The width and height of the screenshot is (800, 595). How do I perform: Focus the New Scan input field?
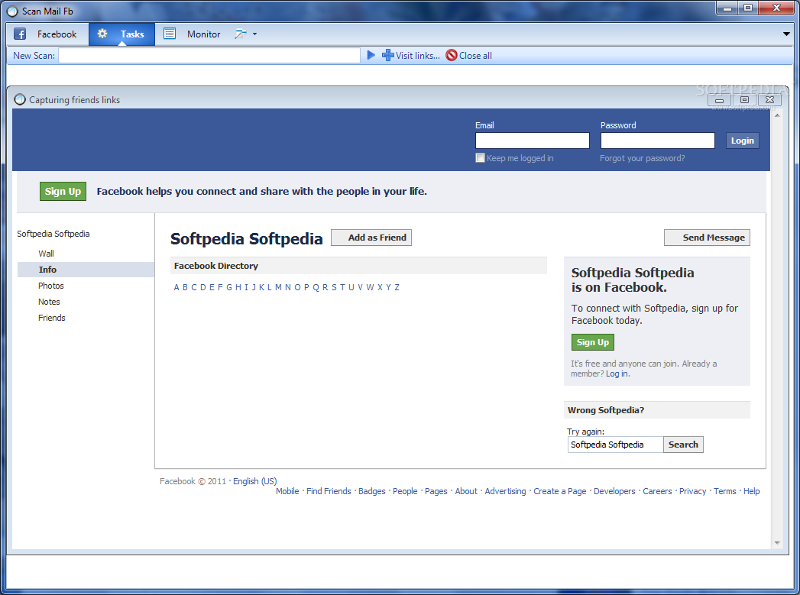(x=209, y=56)
